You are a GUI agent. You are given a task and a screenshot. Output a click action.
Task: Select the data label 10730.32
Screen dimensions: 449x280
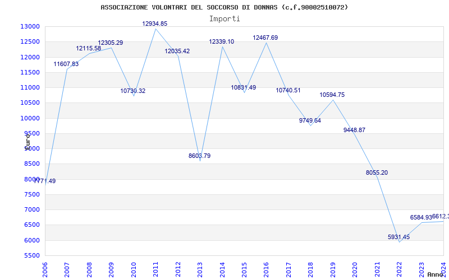click(133, 91)
